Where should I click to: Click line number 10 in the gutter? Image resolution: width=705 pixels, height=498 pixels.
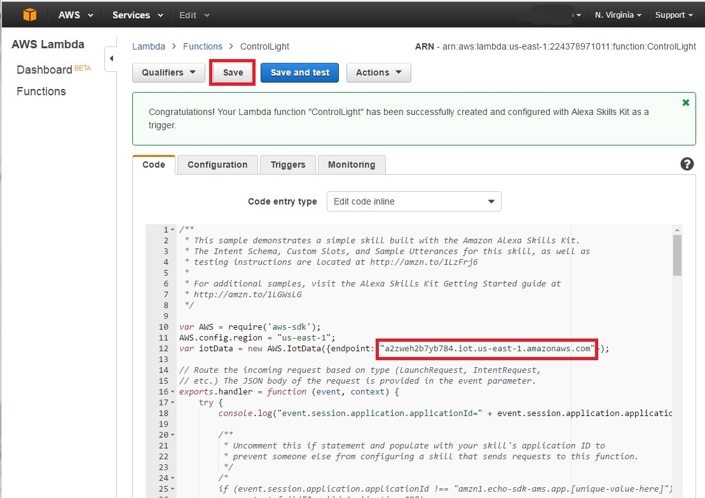[x=163, y=327]
